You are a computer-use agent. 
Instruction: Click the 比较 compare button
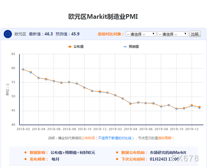(x=195, y=34)
